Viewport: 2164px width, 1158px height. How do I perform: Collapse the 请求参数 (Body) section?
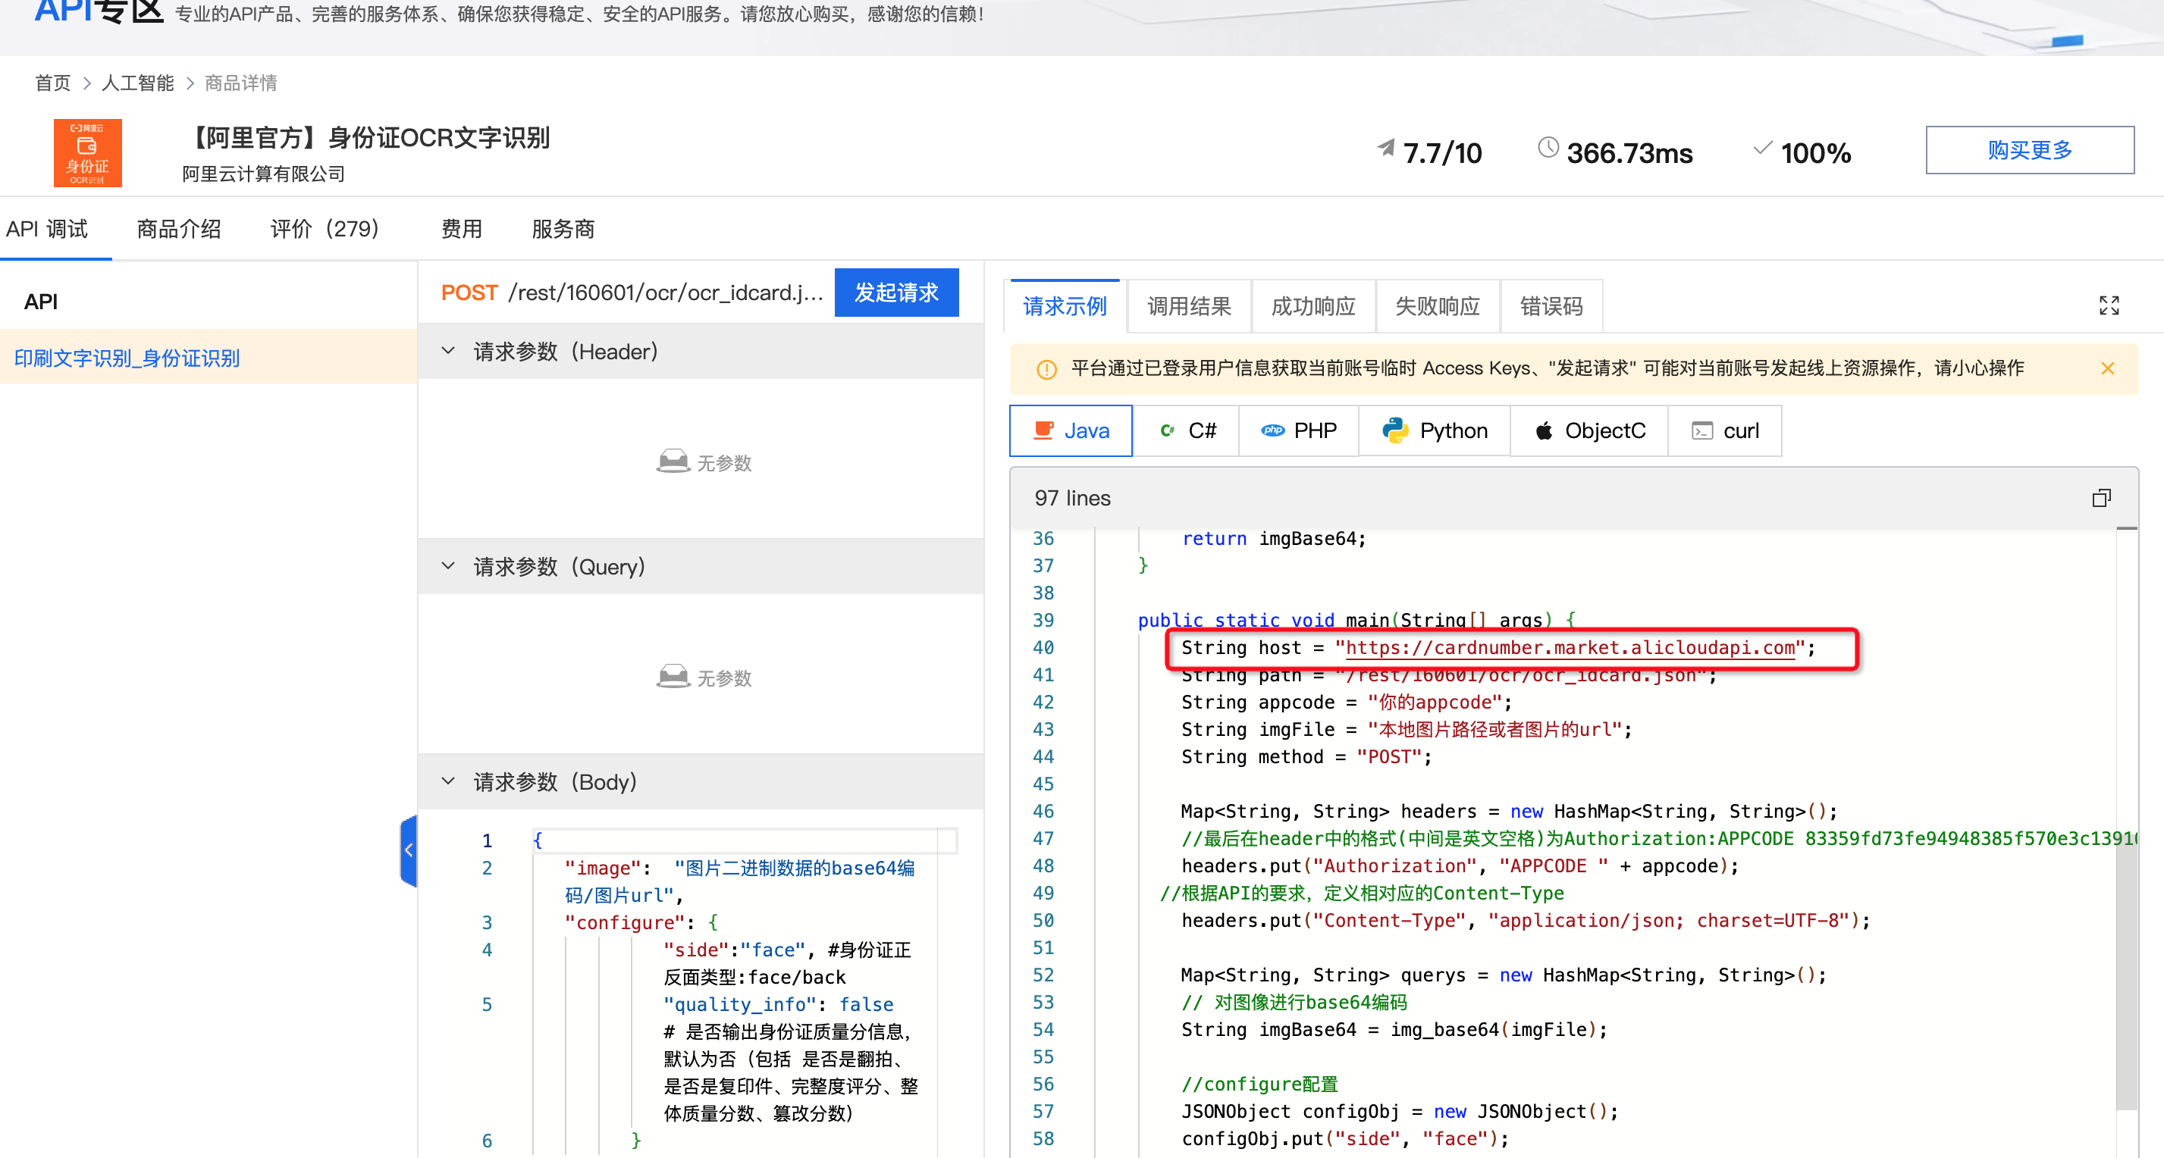click(x=449, y=781)
